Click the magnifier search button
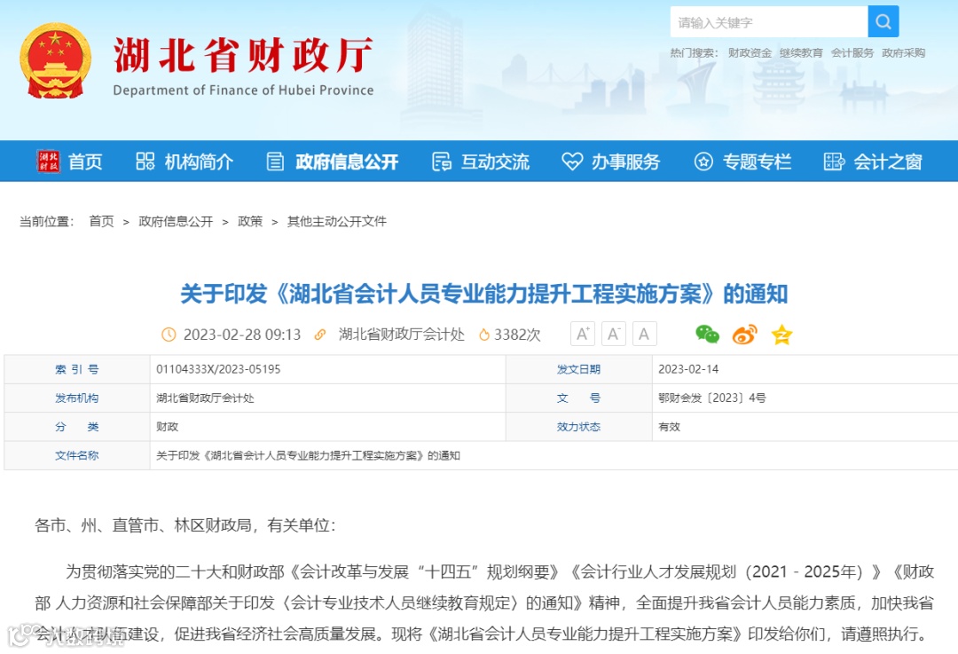Image resolution: width=958 pixels, height=654 pixels. click(x=883, y=22)
